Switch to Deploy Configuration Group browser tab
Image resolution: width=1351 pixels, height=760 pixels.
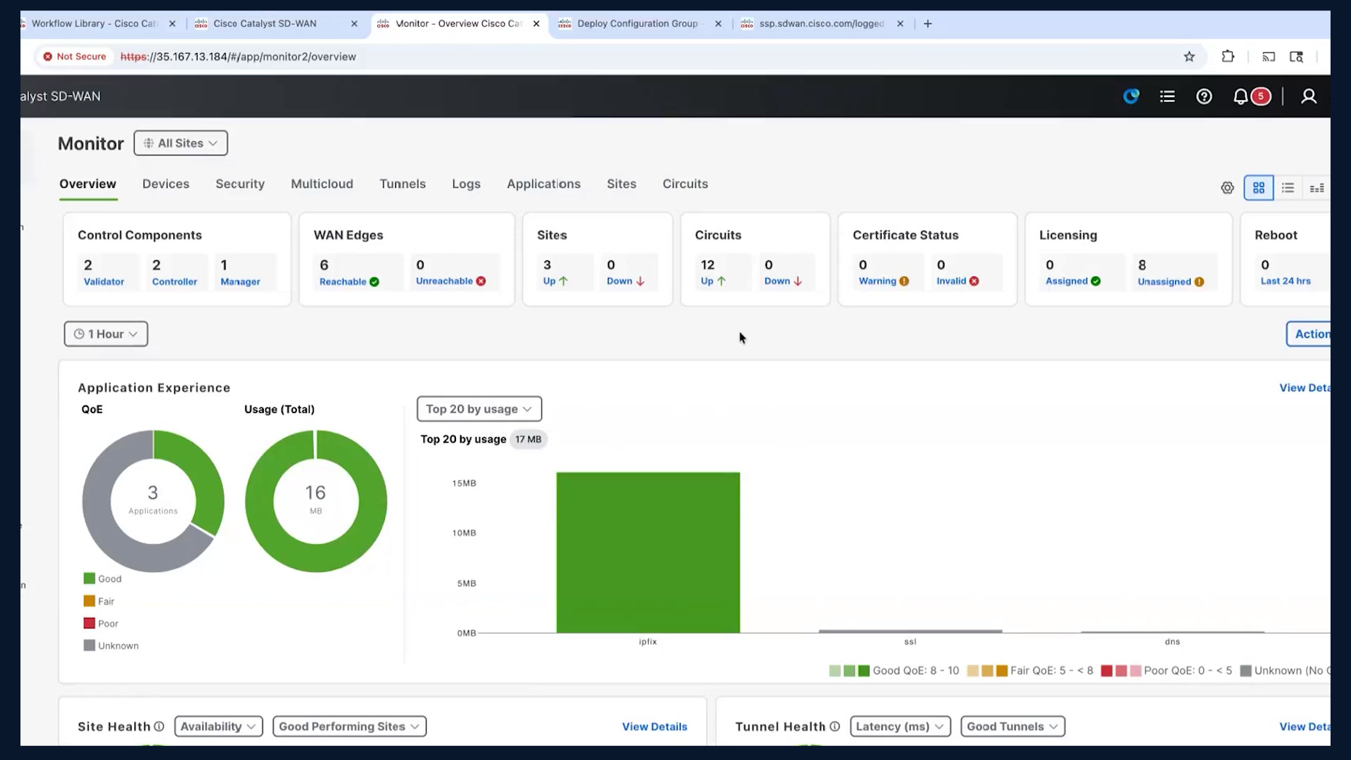click(638, 24)
